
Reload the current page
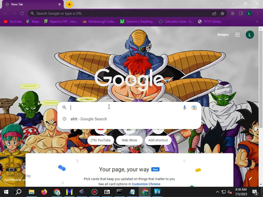(x=22, y=13)
